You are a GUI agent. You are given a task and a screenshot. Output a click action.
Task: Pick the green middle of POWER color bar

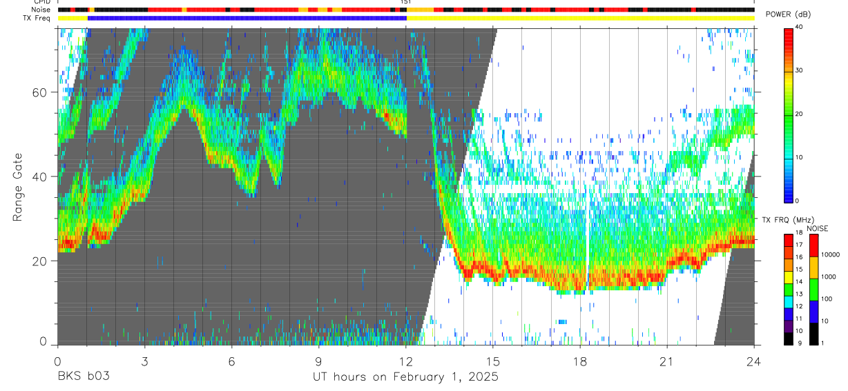point(789,114)
